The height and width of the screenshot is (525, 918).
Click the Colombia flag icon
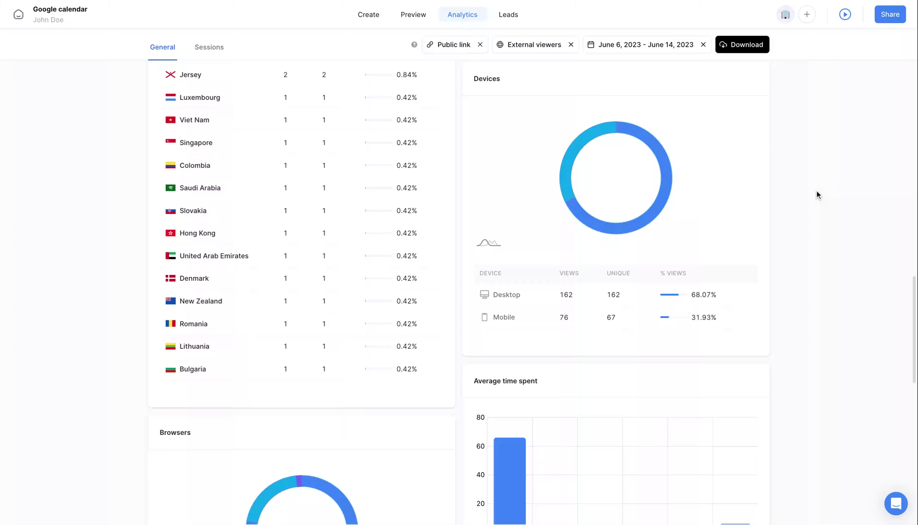pos(170,165)
